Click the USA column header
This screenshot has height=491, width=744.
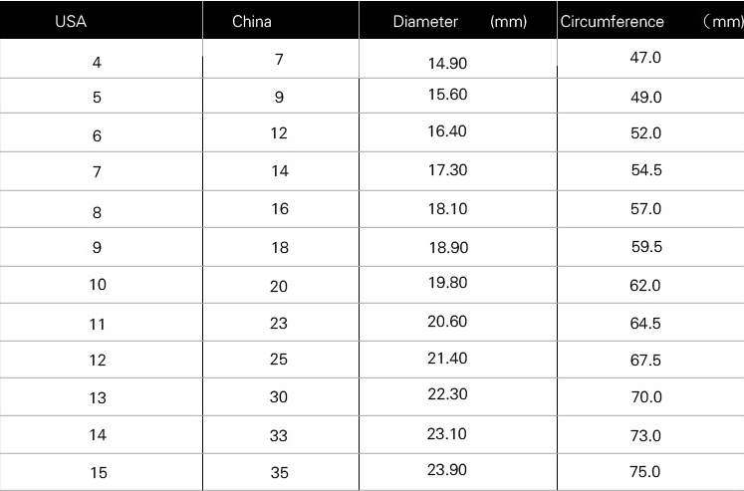tap(71, 21)
